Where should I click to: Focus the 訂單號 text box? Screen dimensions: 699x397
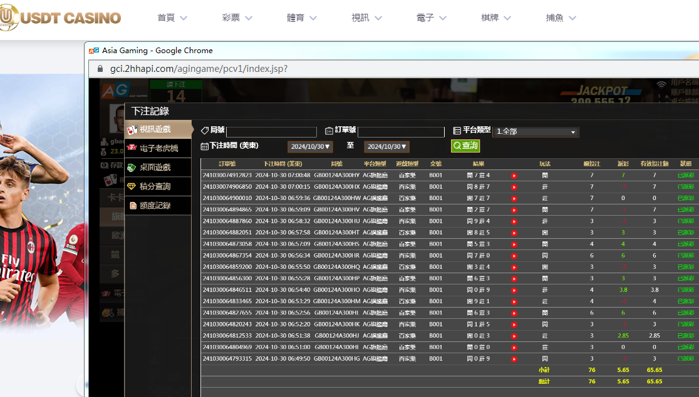coord(401,132)
